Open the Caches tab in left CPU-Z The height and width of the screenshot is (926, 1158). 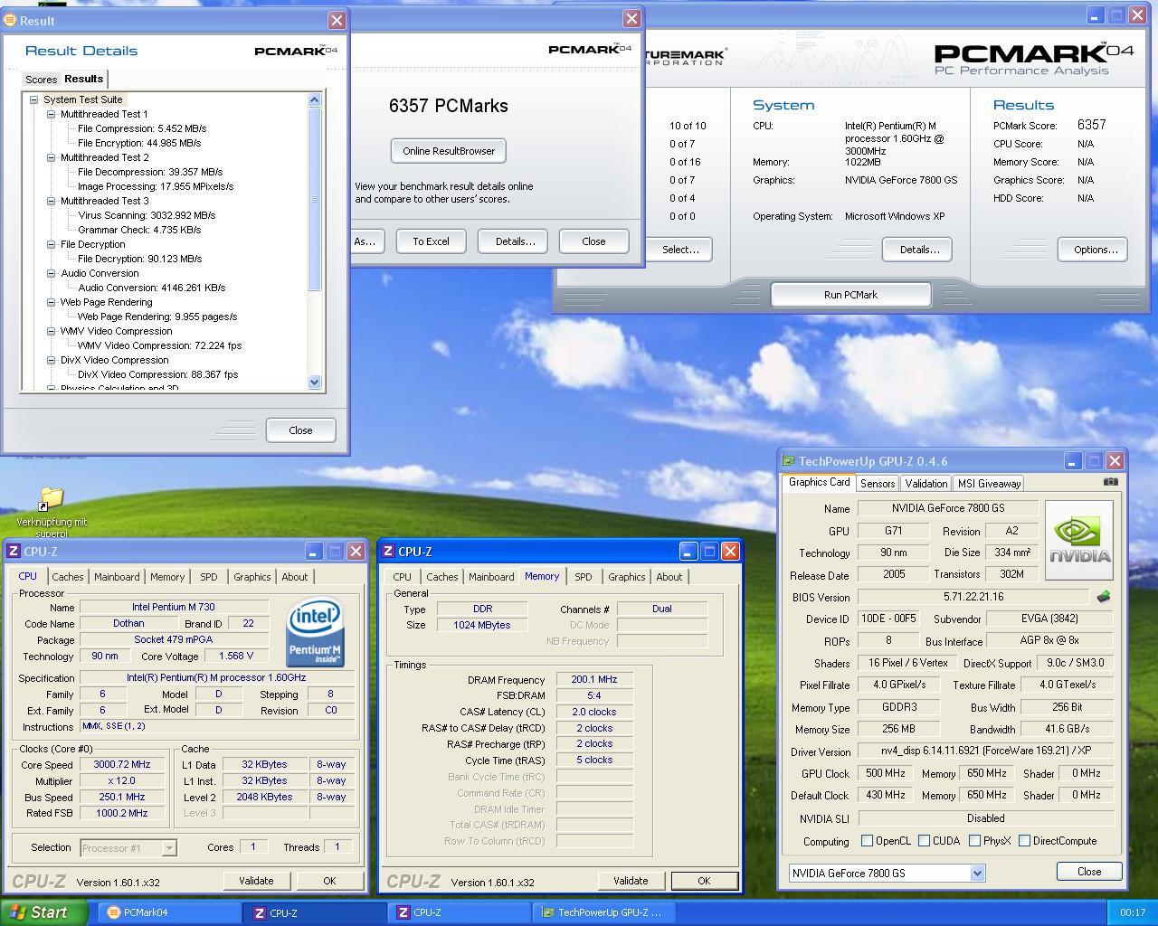(67, 577)
